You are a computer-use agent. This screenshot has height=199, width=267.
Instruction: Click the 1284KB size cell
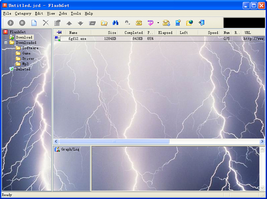tap(110, 39)
